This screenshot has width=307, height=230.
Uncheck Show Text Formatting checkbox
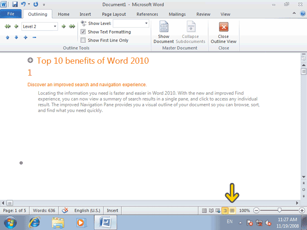pos(83,32)
